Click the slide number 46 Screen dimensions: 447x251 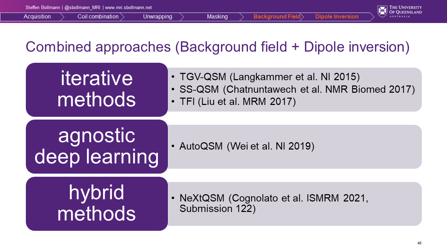[x=419, y=243]
